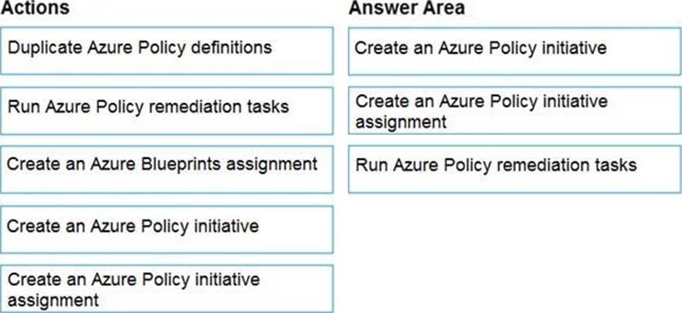Click the word "Run" in the Actions list
Screen dimensions: 682x313
coord(21,106)
